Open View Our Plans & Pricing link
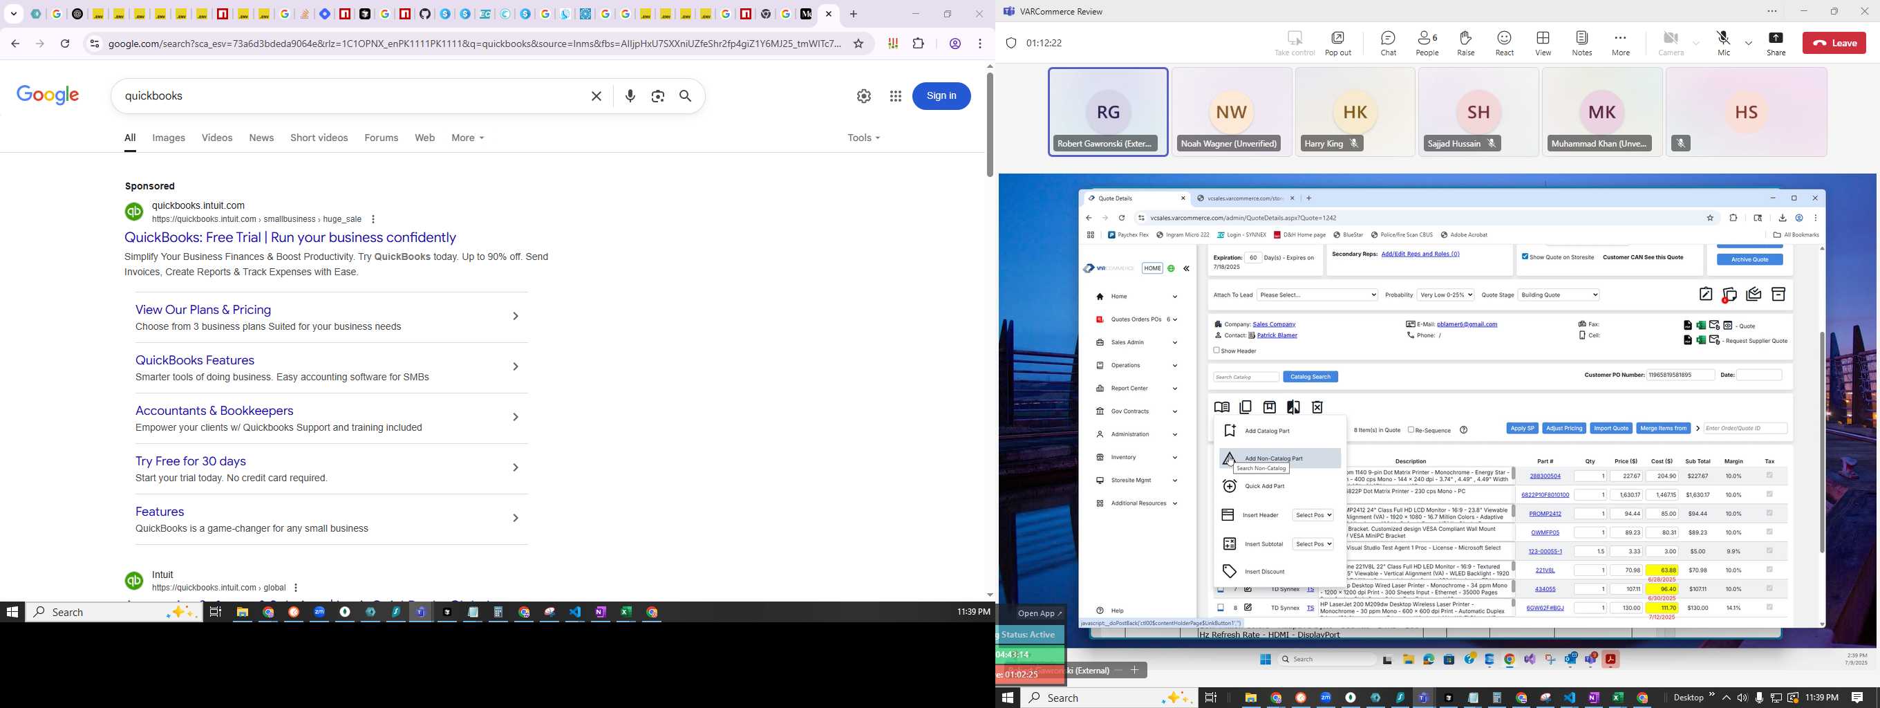Viewport: 1880px width, 708px height. pos(203,310)
